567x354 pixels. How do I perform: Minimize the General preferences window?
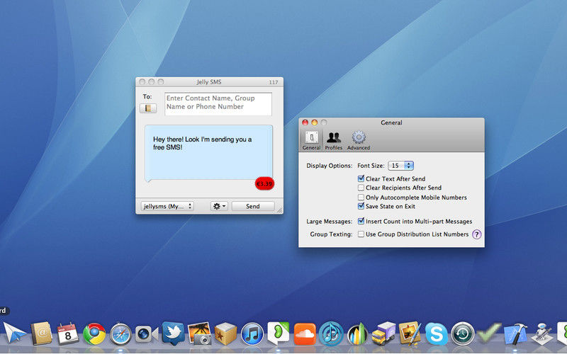pyautogui.click(x=315, y=122)
